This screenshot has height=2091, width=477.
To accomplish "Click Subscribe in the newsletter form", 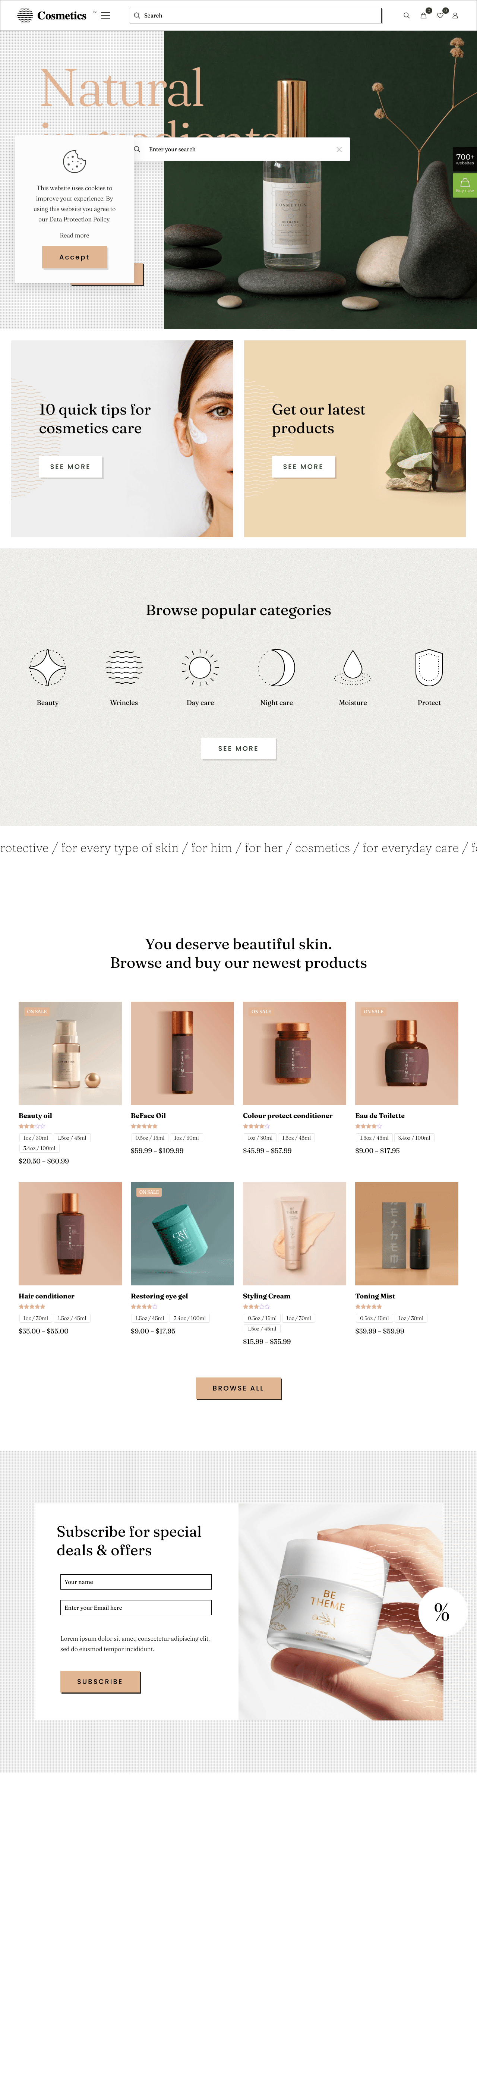I will point(100,1681).
